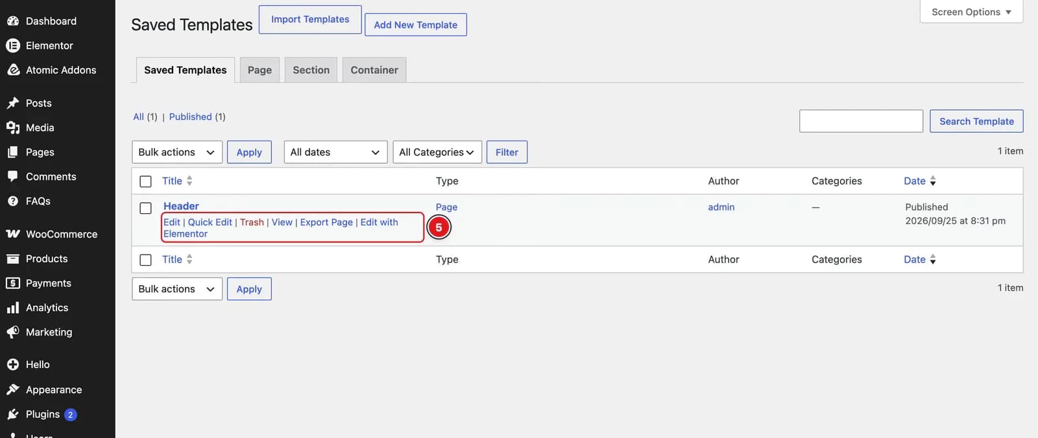Click the Dashboard gauge icon in sidebar
This screenshot has height=438, width=1038.
point(13,21)
